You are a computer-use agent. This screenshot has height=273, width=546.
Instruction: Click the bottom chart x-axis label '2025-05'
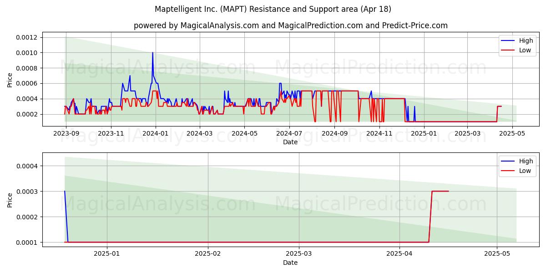497,254
